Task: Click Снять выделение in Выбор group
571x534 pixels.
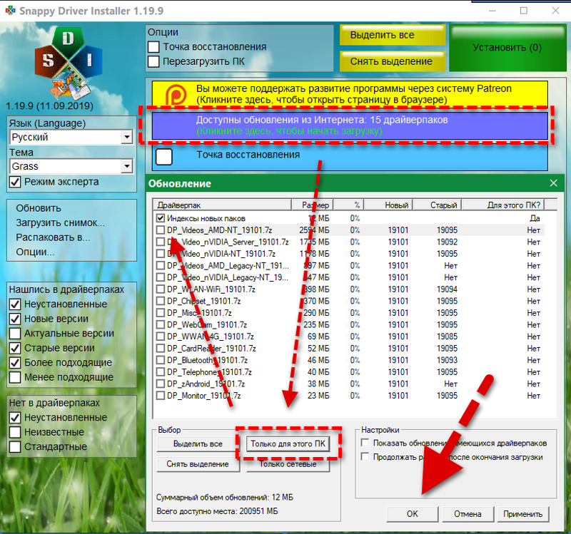Action: (x=198, y=464)
